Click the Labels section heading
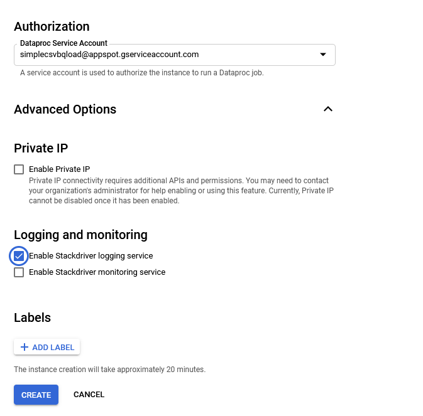The width and height of the screenshot is (423, 416). coord(33,317)
